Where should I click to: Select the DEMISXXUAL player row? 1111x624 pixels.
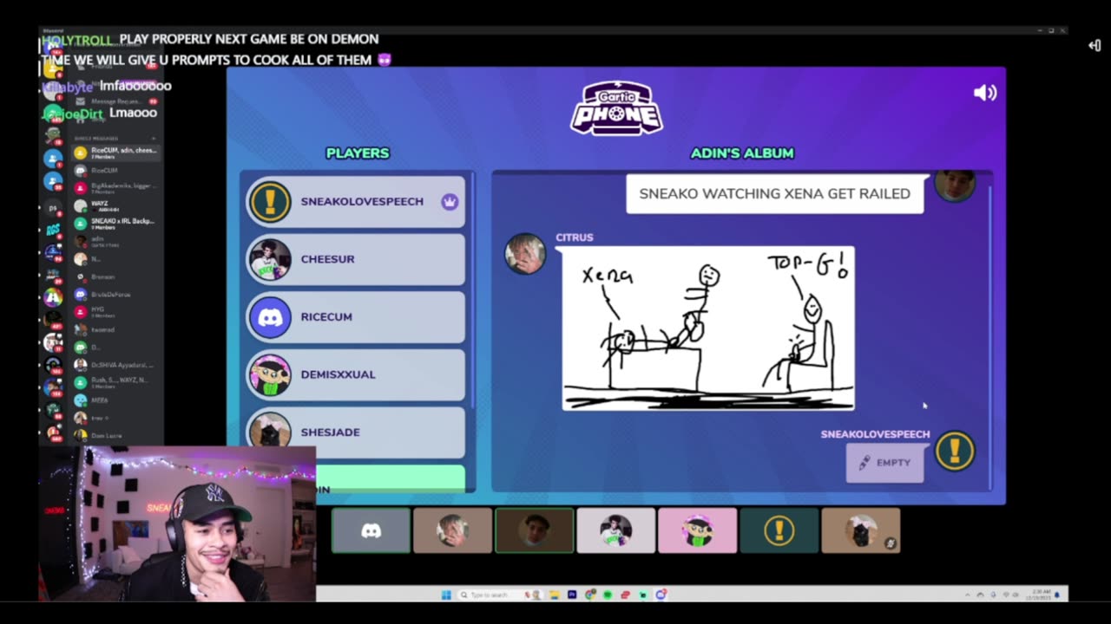tap(356, 374)
